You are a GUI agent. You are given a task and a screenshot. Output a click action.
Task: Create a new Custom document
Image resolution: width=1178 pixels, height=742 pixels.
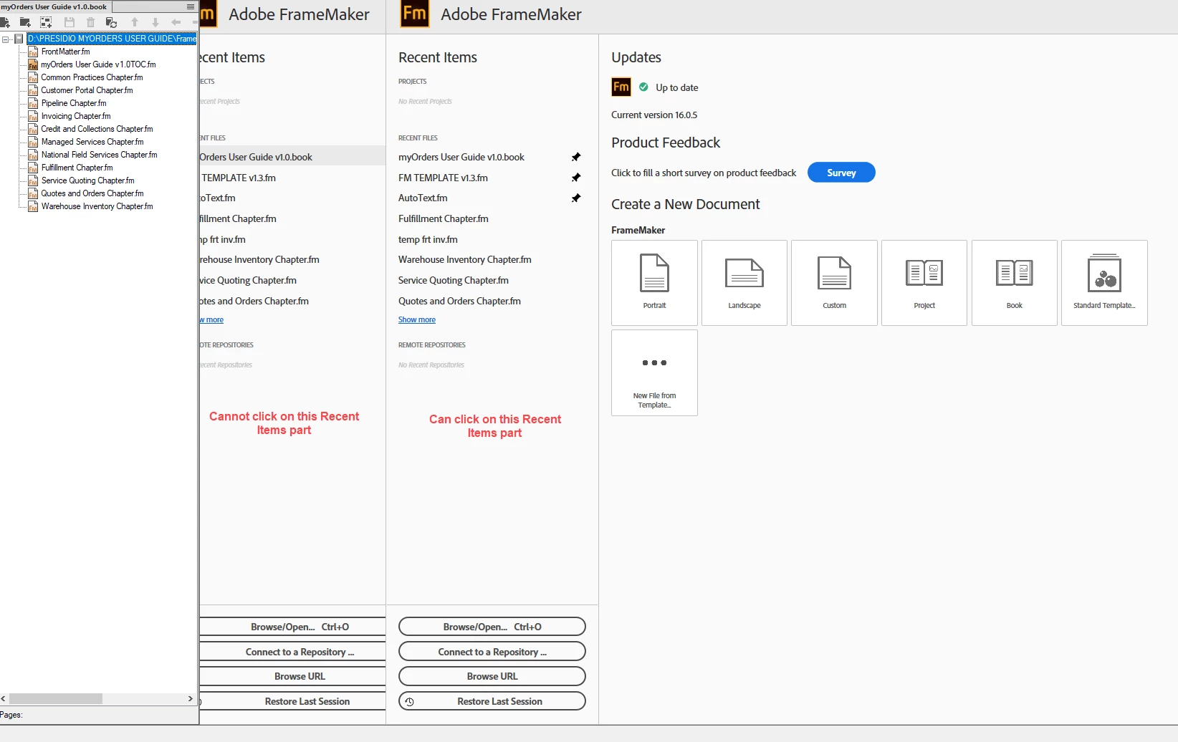point(834,283)
